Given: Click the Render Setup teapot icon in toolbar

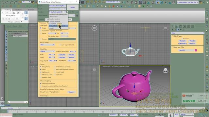Looking at the screenshot, I should point(158,2).
